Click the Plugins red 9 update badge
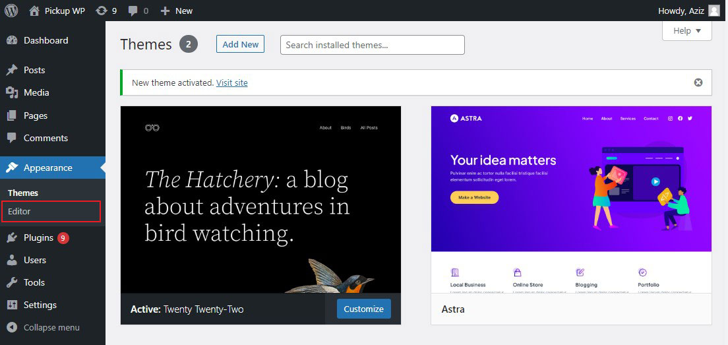Viewport: 728px width, 345px height. point(63,238)
